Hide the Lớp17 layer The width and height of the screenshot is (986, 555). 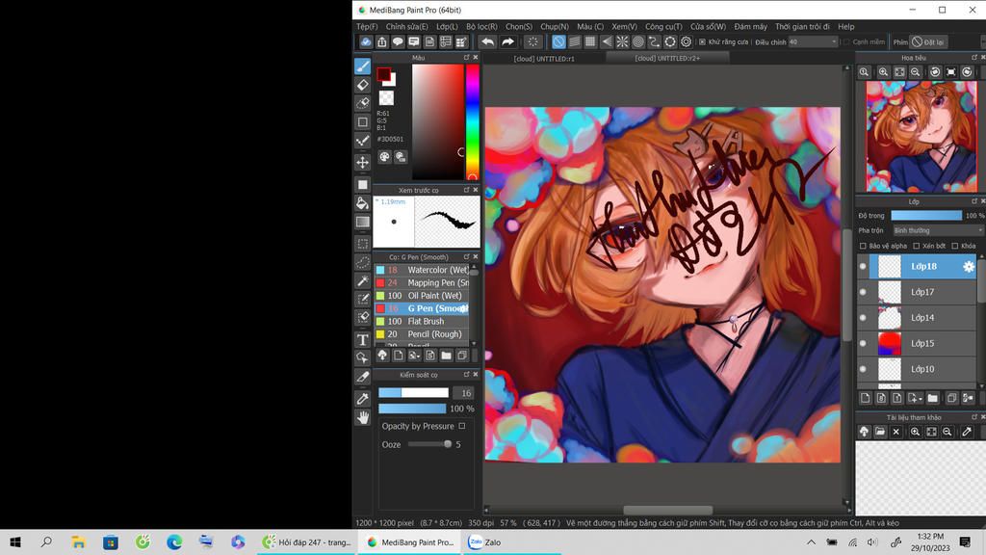tap(863, 292)
